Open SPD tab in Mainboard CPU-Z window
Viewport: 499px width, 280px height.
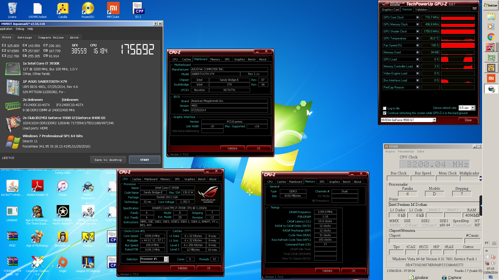(227, 59)
